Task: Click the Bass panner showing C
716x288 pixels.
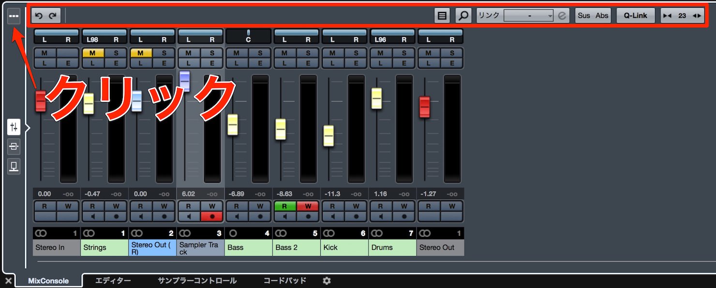Action: point(248,36)
